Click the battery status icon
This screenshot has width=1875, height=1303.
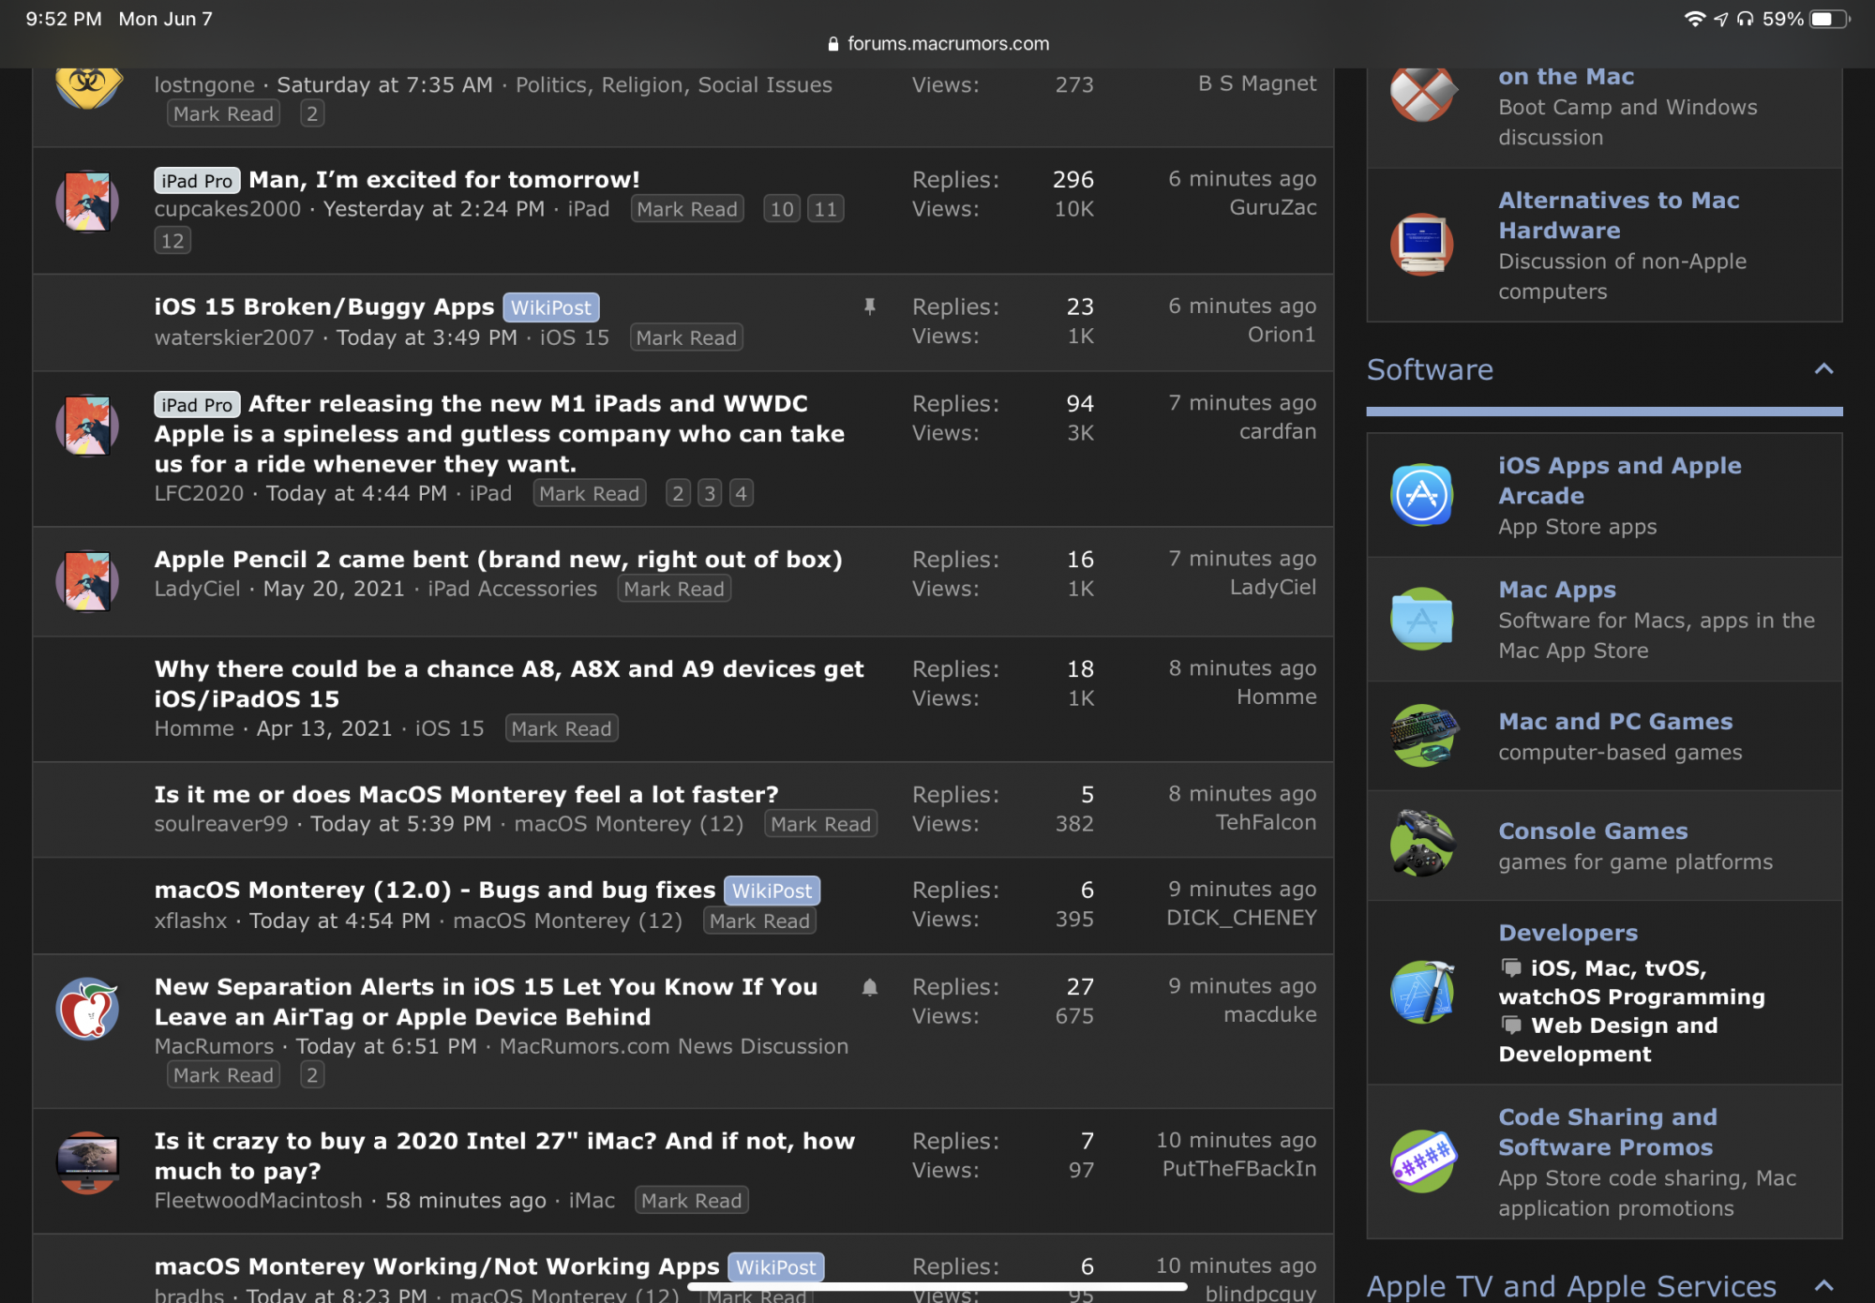pyautogui.click(x=1829, y=19)
